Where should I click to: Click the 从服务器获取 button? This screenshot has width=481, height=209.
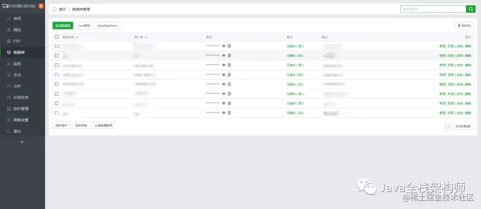click(x=104, y=125)
